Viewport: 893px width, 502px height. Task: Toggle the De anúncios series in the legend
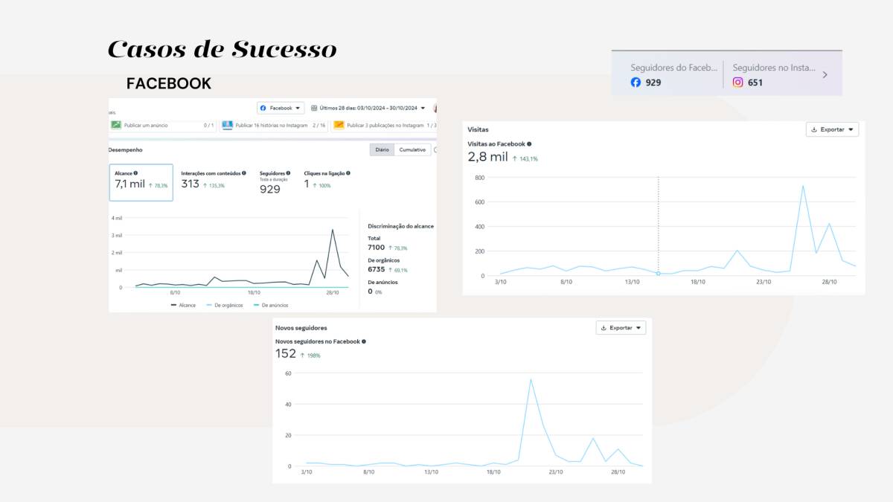[x=271, y=305]
